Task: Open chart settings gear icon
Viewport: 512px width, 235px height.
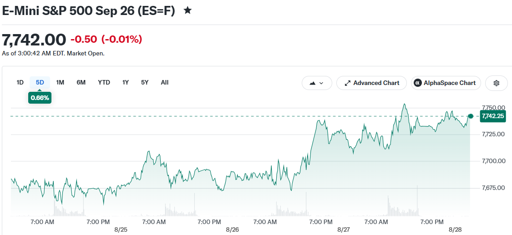Action: (497, 83)
